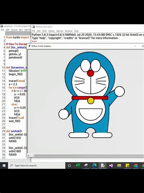Open Excel from the taskbar
144x193 pixels.
pos(78,166)
